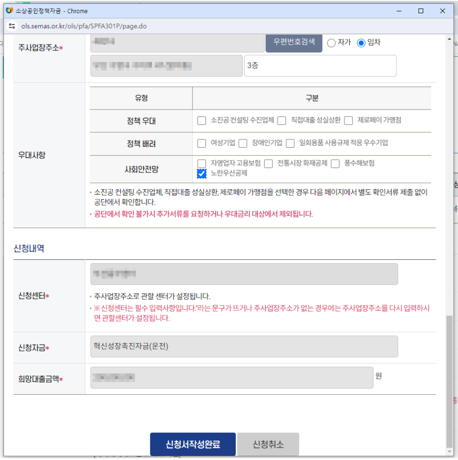Click the scrollbar down arrow
This screenshot has width=458, height=460.
click(449, 451)
